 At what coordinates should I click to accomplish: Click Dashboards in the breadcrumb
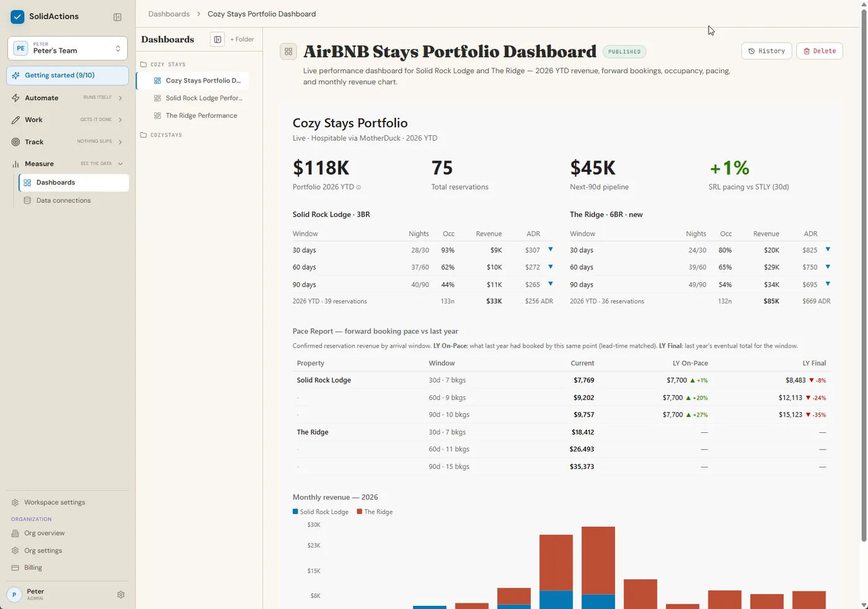coord(169,14)
